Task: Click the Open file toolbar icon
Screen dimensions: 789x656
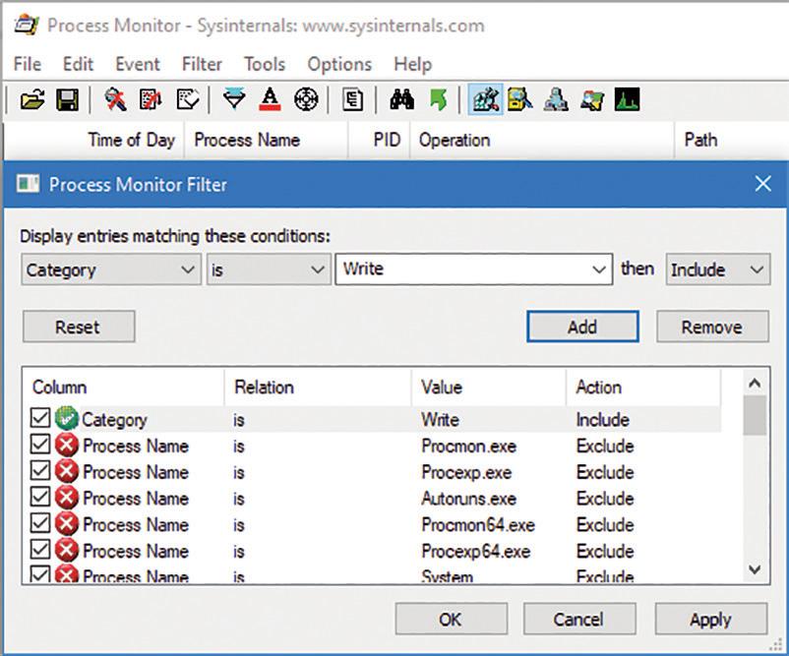Action: coord(32,99)
